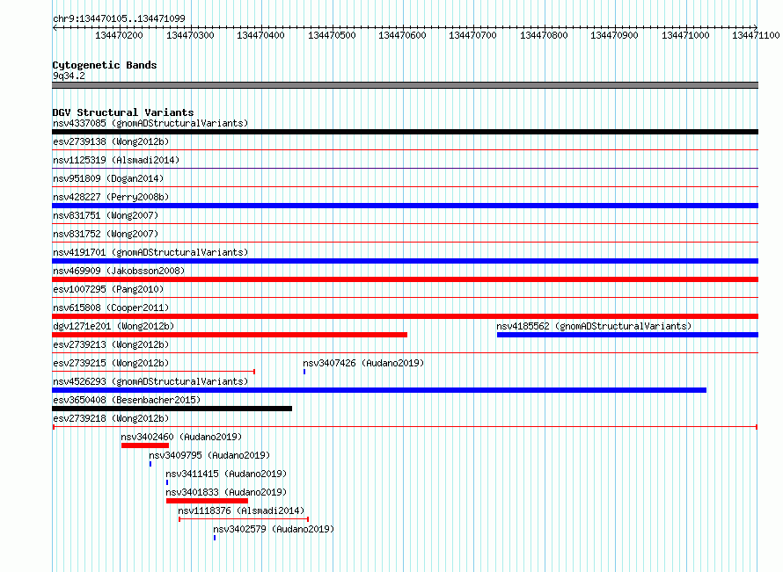Open variant nsv4191701 (gnomADStructuralVariants)
The width and height of the screenshot is (783, 572).
tap(150, 252)
